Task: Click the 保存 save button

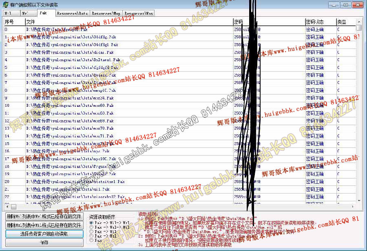Action: [x=44, y=242]
